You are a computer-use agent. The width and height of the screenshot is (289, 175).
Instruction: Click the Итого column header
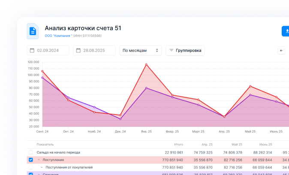(x=178, y=145)
